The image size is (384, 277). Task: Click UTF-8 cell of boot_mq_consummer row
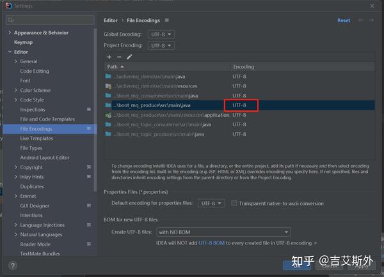[239, 96]
